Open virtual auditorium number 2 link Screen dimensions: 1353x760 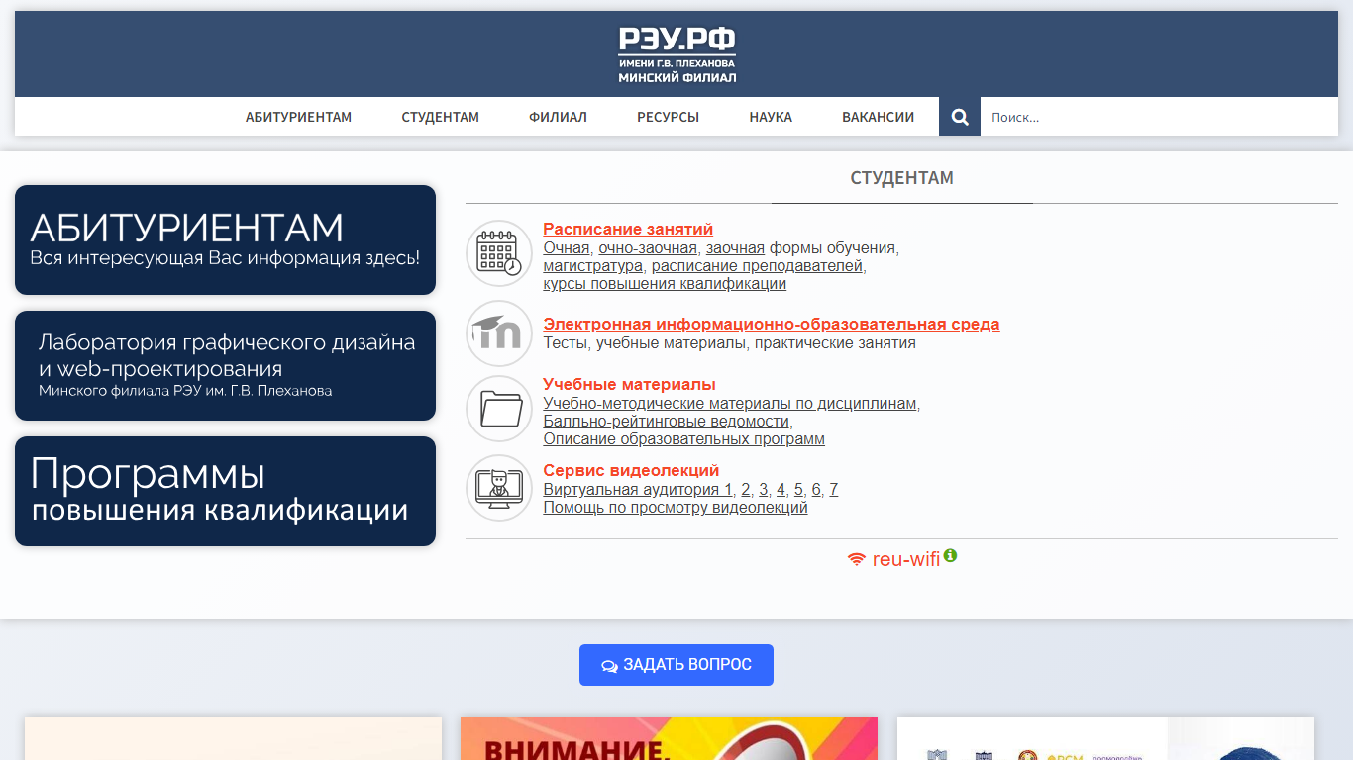[746, 490]
